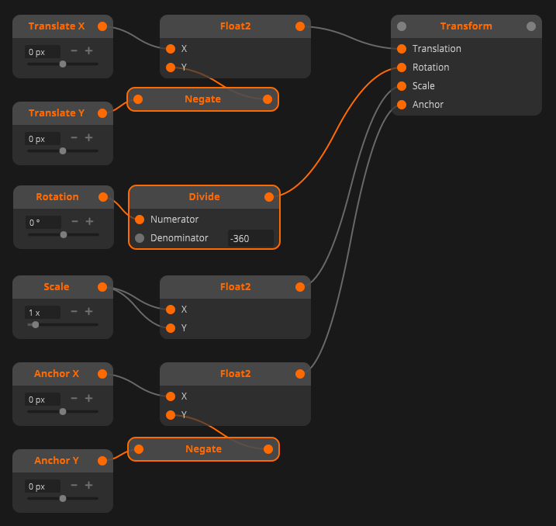The width and height of the screenshot is (556, 526).
Task: Click the Transform node Anchor input port
Action: 402,105
